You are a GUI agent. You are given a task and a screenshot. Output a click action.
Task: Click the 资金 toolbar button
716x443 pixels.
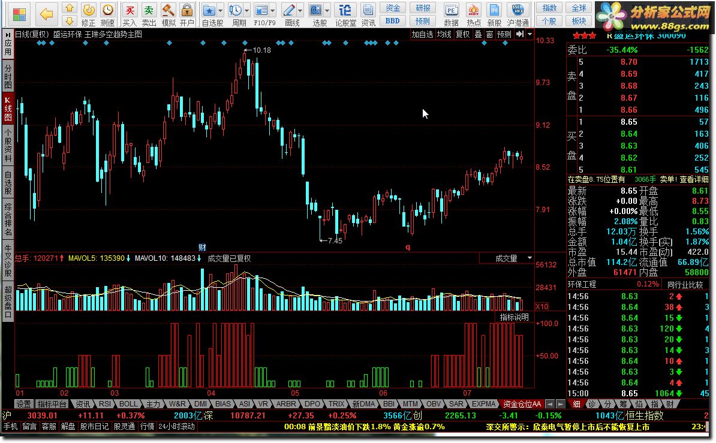393,8
